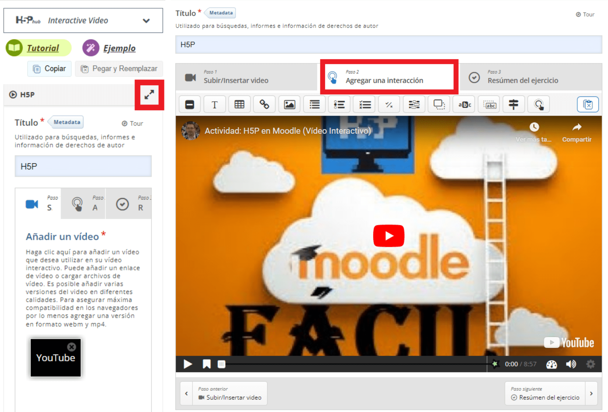Insert a Link interaction
The height and width of the screenshot is (412, 608).
(264, 105)
